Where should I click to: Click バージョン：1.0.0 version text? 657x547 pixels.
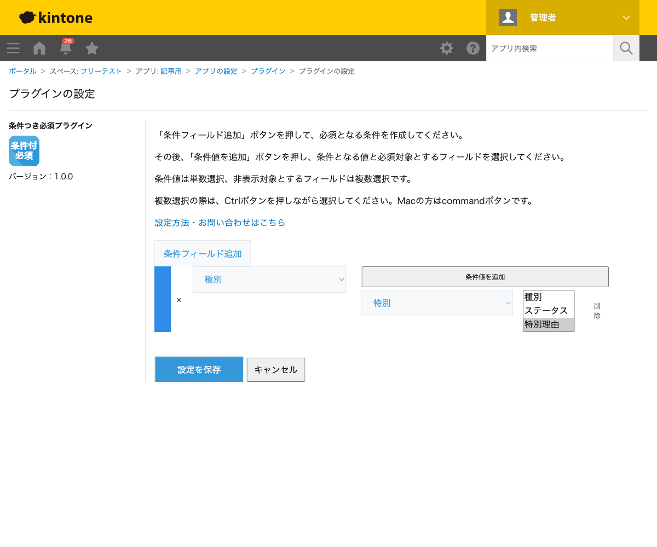tap(41, 176)
